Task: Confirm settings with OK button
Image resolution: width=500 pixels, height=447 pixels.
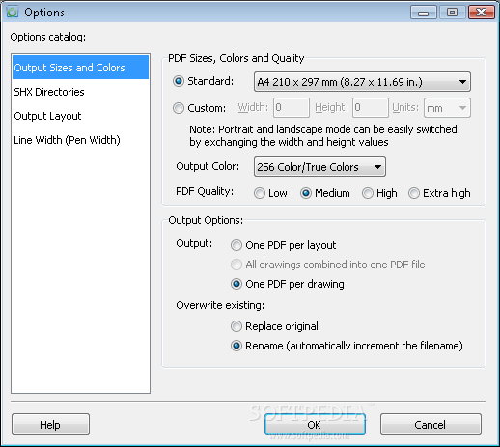Action: 315,425
